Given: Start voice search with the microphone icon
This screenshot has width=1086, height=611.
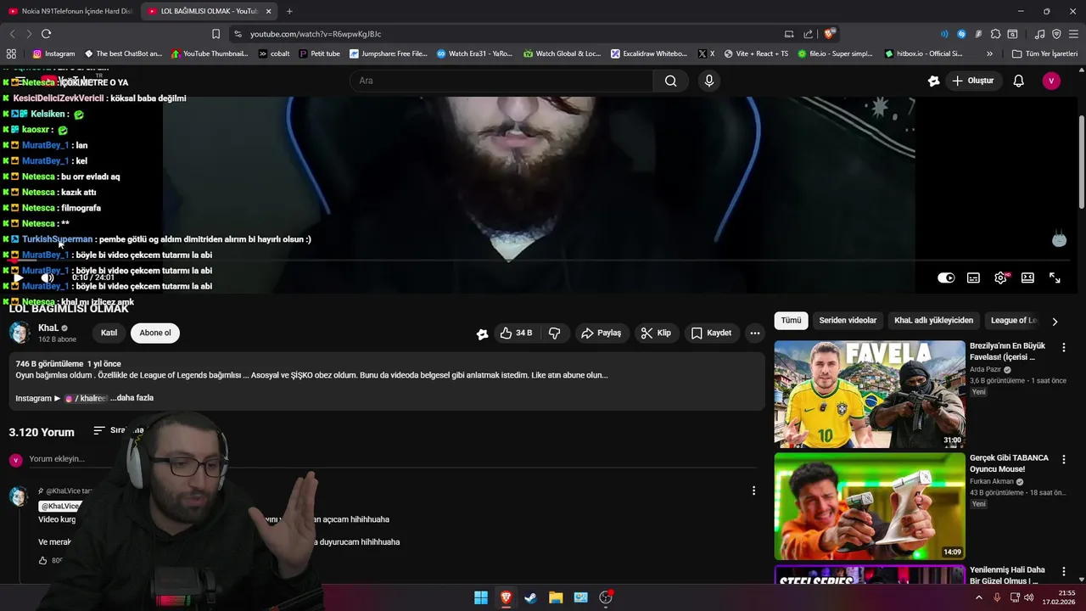Looking at the screenshot, I should tap(709, 81).
